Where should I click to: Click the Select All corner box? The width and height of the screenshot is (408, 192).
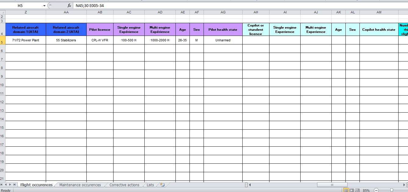[x=2, y=12]
